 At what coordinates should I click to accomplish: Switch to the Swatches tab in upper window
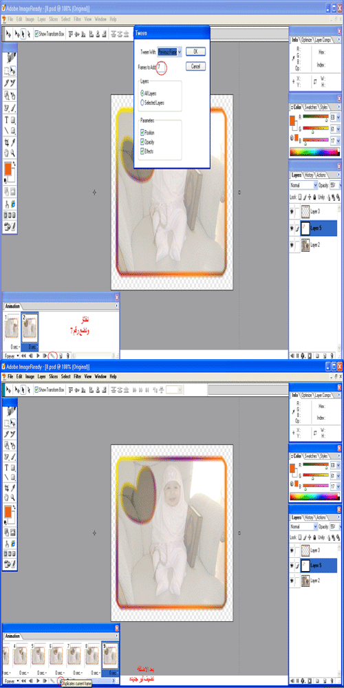(x=311, y=107)
